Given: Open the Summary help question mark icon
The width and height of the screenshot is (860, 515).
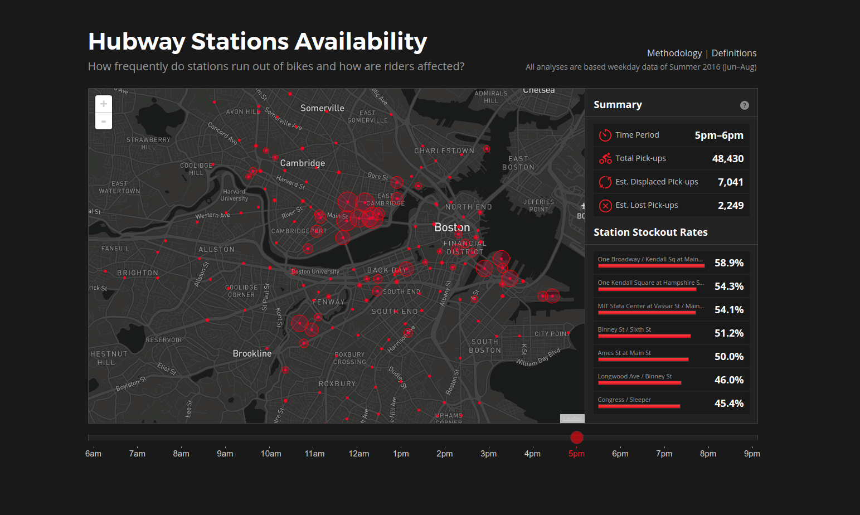Looking at the screenshot, I should [x=744, y=105].
